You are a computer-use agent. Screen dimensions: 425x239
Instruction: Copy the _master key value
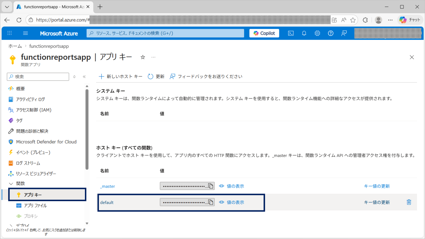(211, 186)
